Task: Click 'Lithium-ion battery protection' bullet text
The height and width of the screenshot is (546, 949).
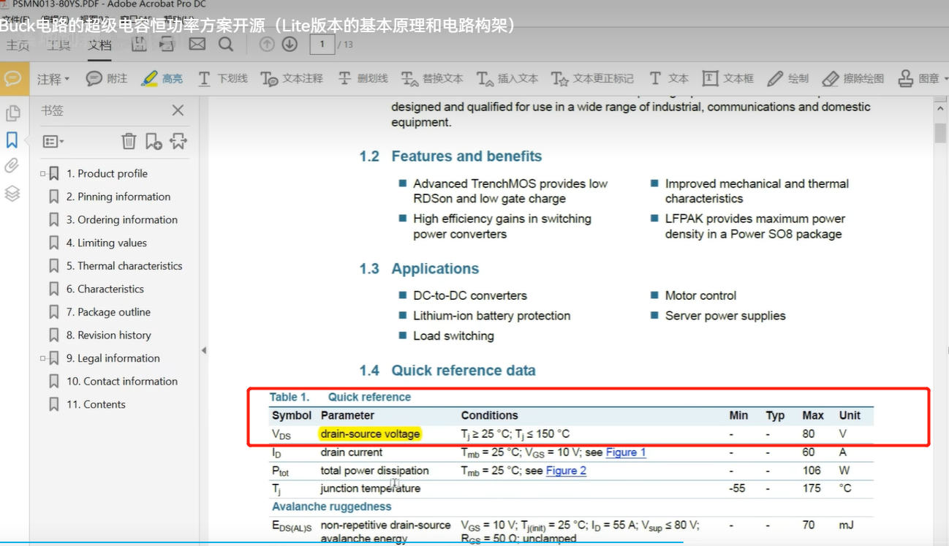Action: point(491,316)
